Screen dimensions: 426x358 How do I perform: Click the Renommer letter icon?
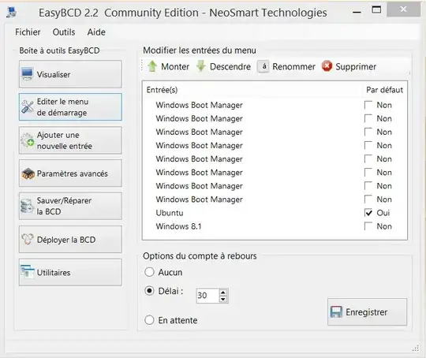(x=263, y=66)
